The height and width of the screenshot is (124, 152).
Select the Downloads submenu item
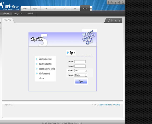[x=30, y=14]
